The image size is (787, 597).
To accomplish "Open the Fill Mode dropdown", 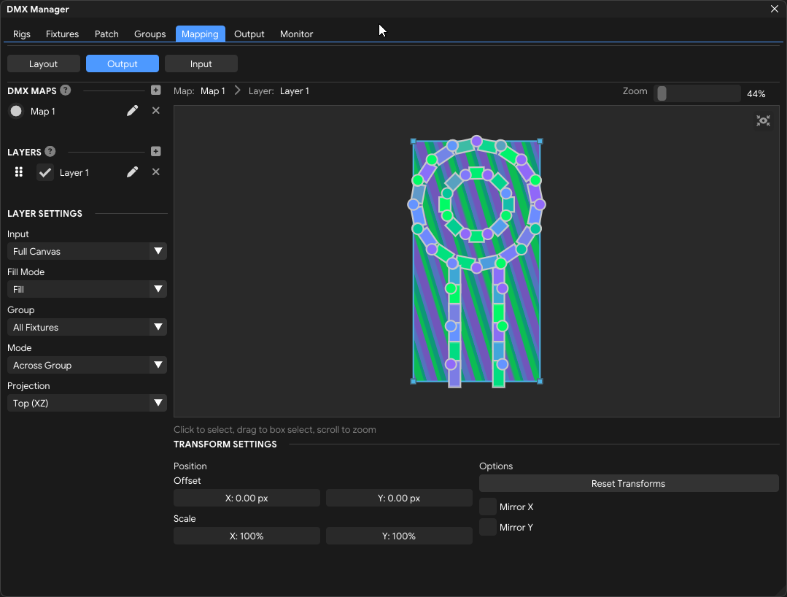I will [87, 289].
